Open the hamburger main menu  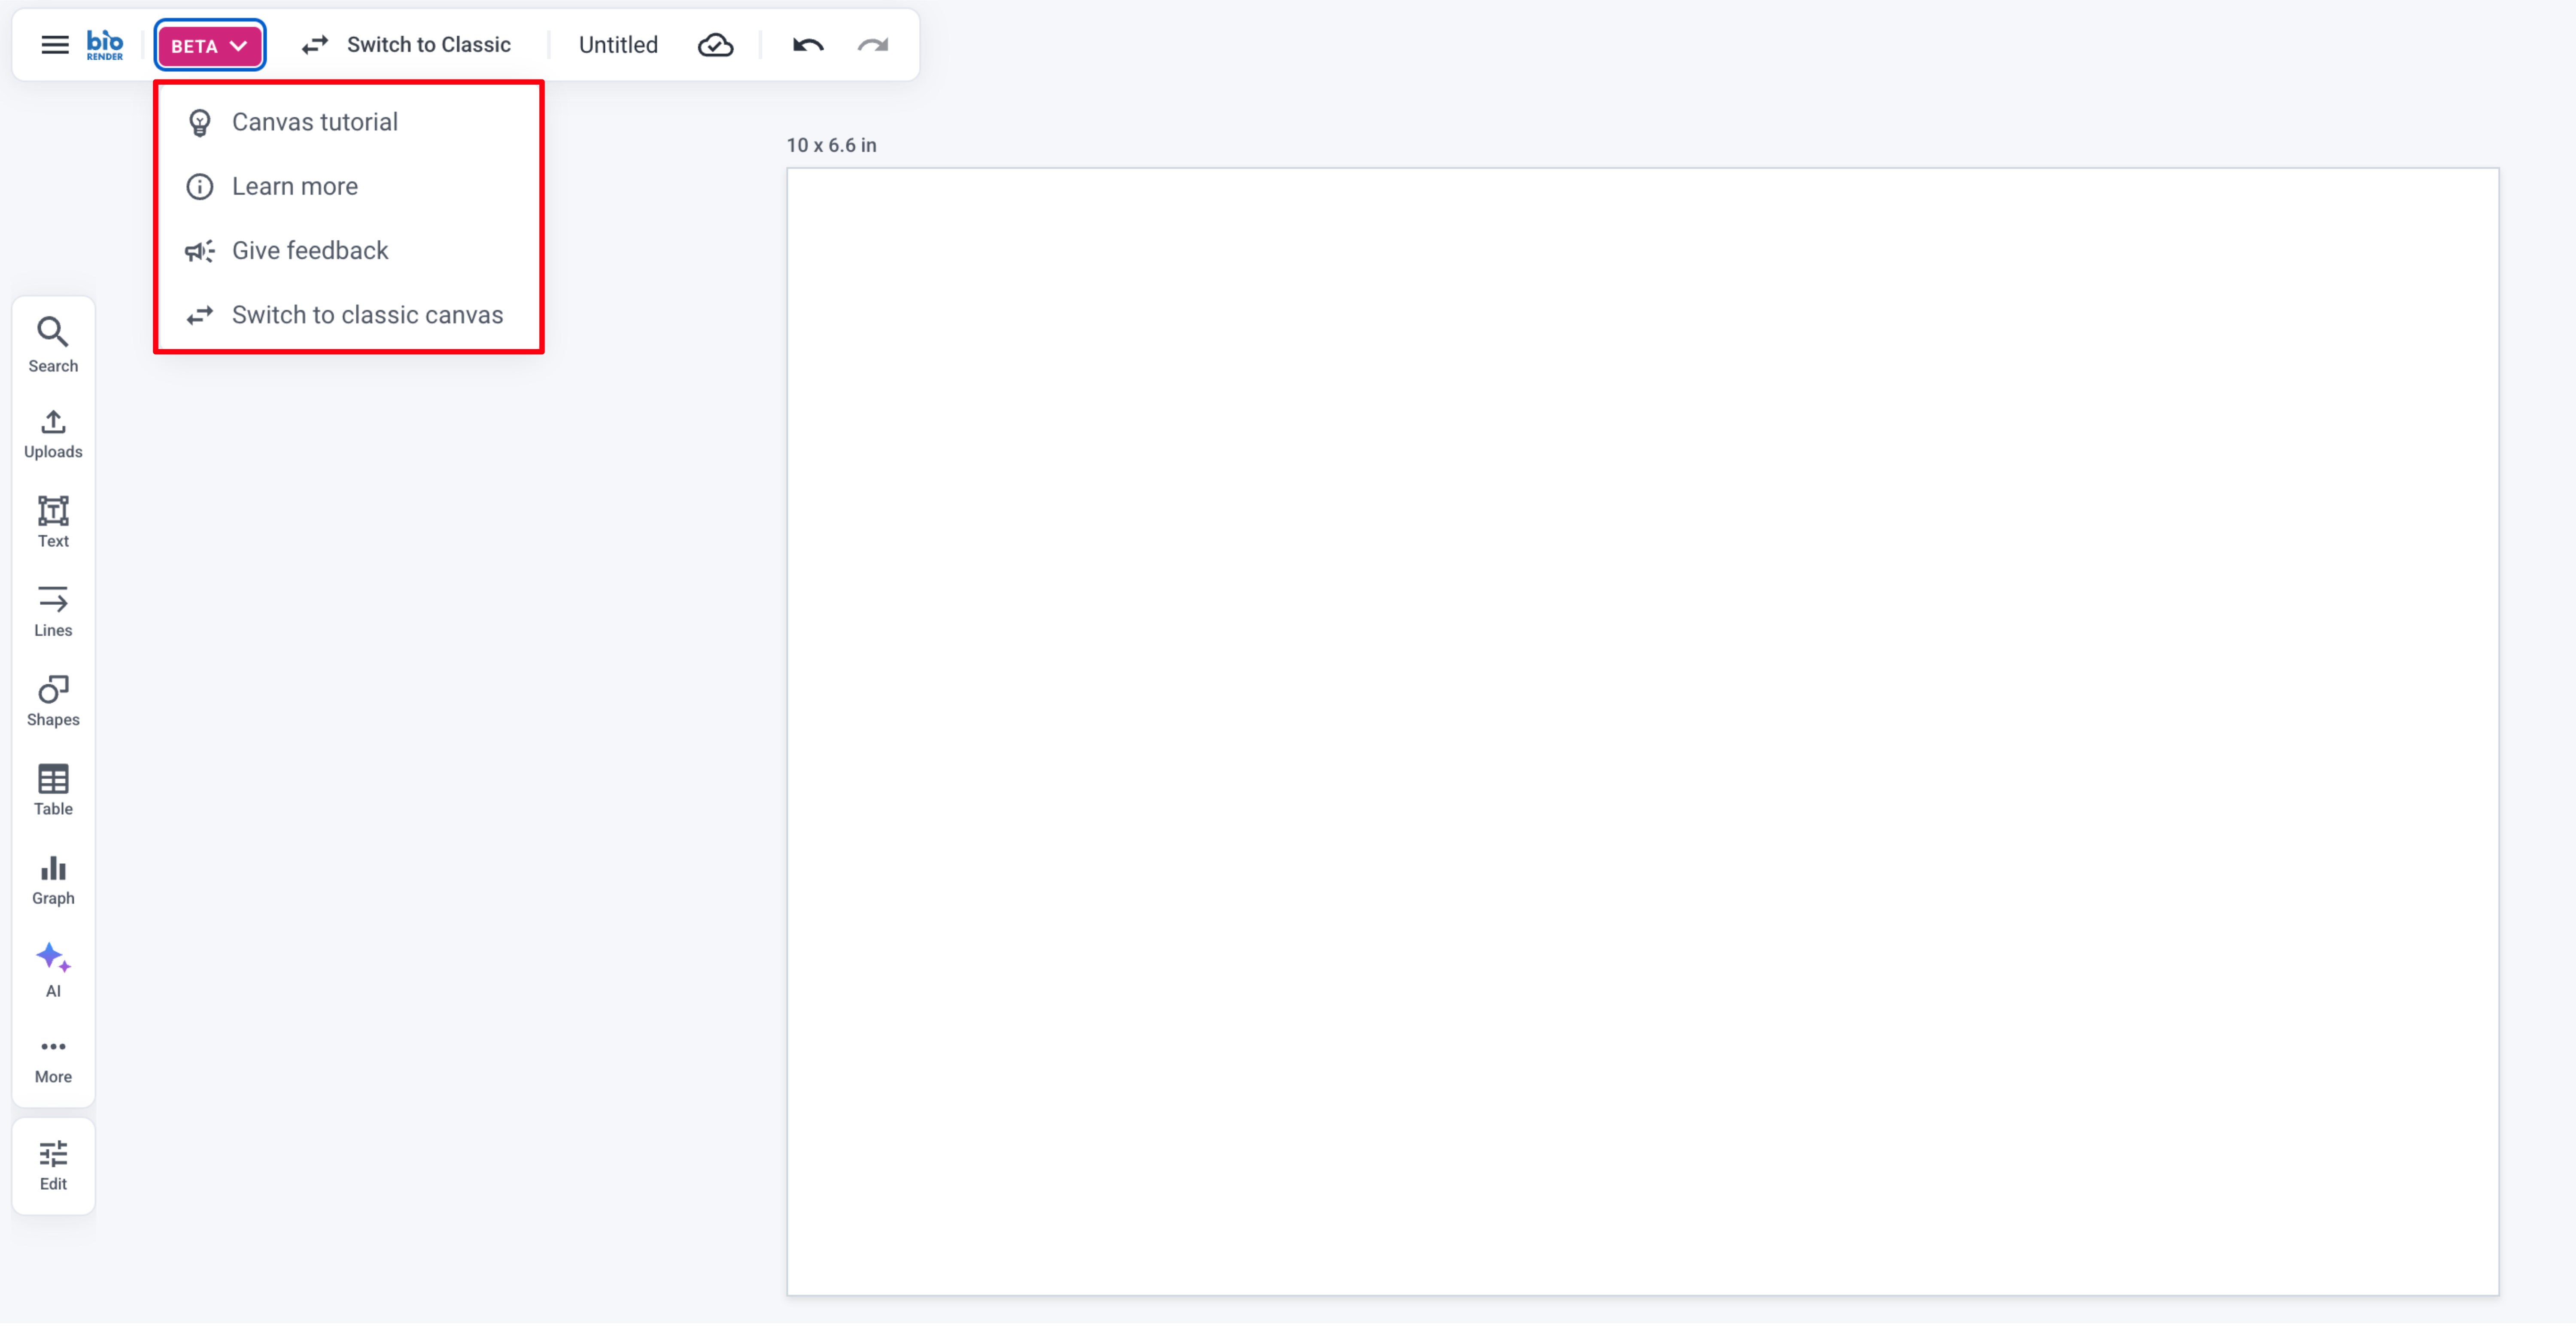coord(55,45)
